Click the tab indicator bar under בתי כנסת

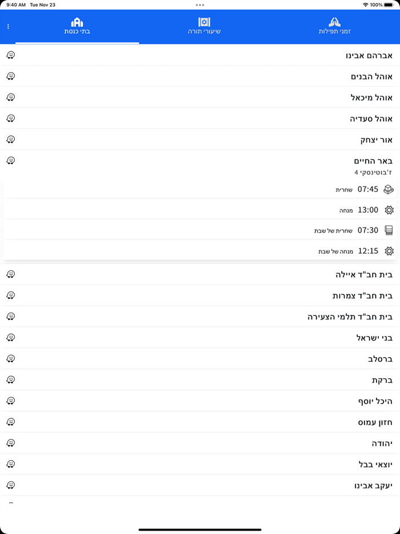coord(78,42)
